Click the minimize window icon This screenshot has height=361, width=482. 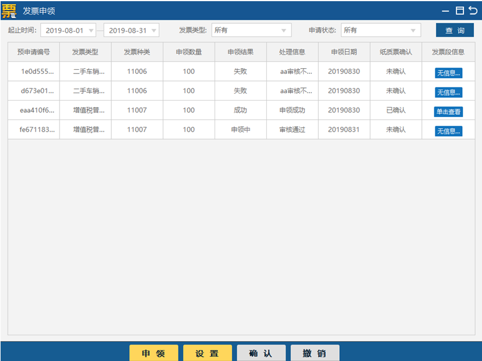coord(445,12)
